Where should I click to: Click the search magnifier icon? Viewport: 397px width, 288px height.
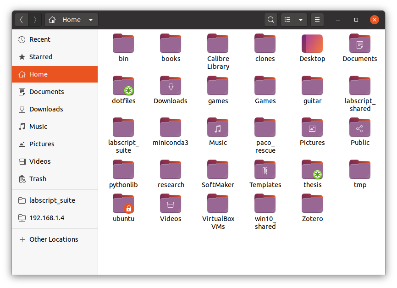pos(270,20)
